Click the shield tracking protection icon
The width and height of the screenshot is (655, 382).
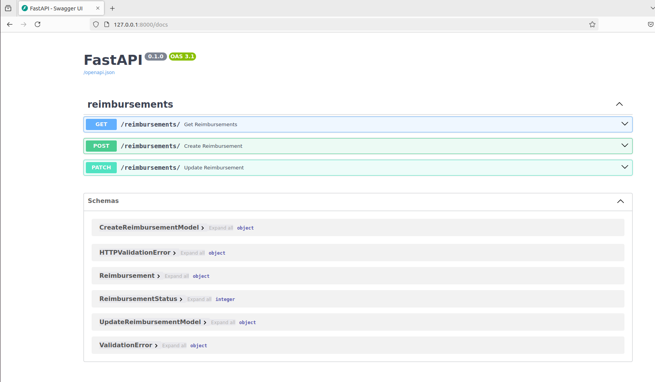click(96, 24)
